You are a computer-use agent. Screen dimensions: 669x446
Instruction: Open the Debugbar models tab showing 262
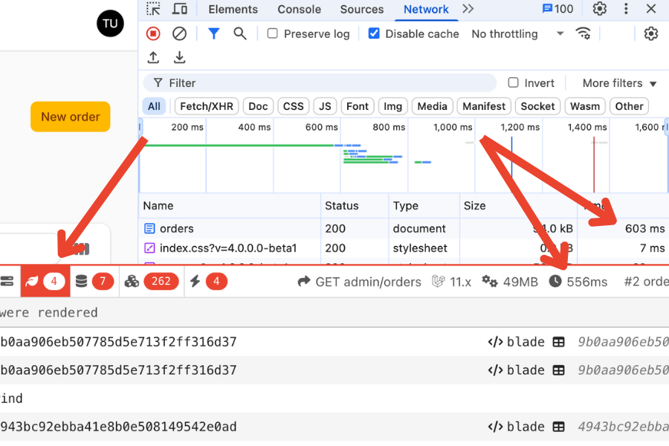point(152,281)
